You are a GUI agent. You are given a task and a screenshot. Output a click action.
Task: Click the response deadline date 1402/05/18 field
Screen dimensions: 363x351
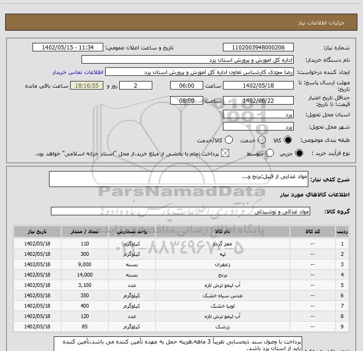click(x=258, y=85)
